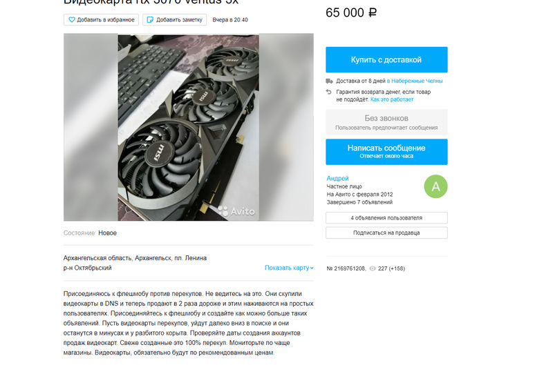This screenshot has height=365, width=553.
Task: Add listing to favorites with Добавить в избранное
Action: pyautogui.click(x=101, y=20)
